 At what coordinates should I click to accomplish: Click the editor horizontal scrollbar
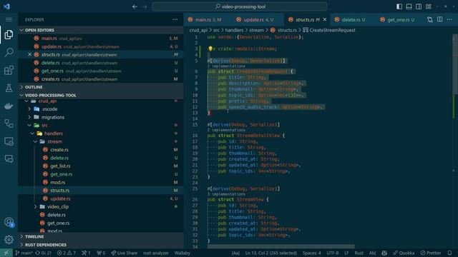(x=281, y=246)
